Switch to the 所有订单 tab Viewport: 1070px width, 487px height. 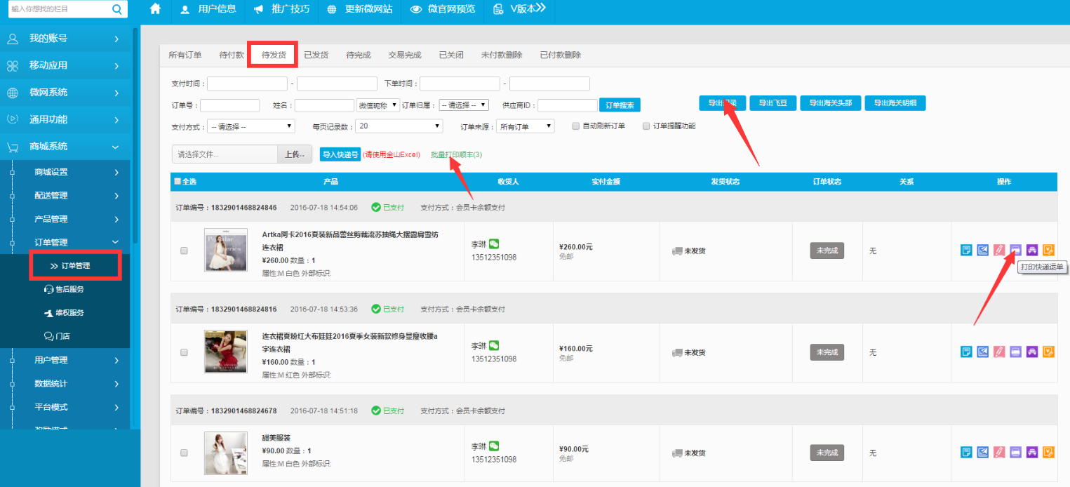click(185, 55)
